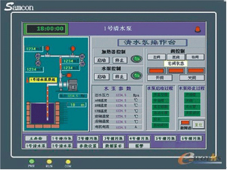Click the green water pump status lamp

[135, 76]
